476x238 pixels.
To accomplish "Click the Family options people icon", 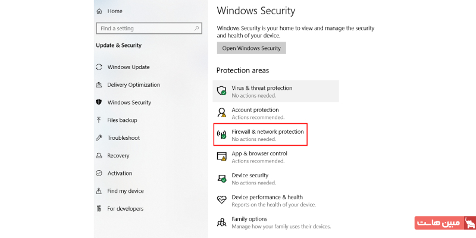I will click(x=222, y=222).
